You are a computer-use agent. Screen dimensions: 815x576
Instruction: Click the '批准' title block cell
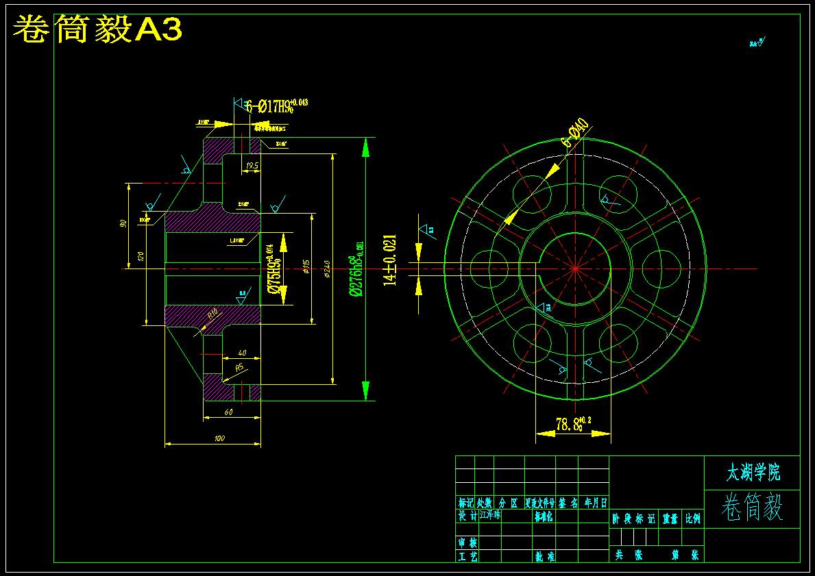[544, 556]
